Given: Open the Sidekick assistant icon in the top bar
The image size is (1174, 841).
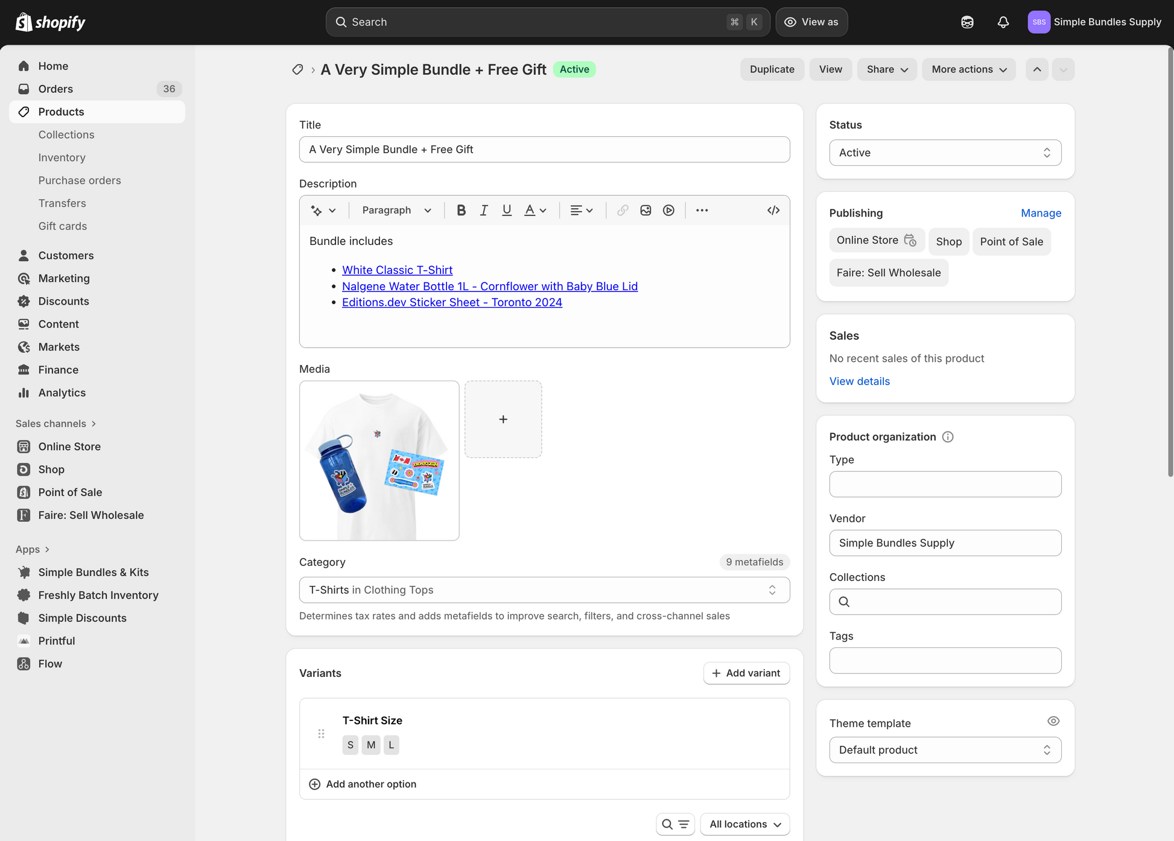Looking at the screenshot, I should [x=967, y=22].
